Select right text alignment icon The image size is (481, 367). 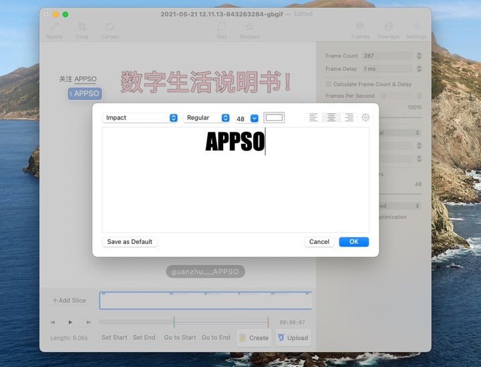[x=349, y=118]
